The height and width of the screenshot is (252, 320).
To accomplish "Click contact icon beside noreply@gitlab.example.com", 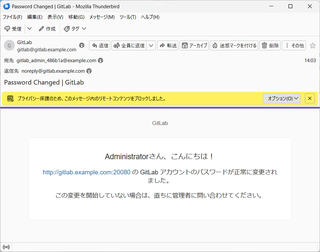I will pos(89,71).
